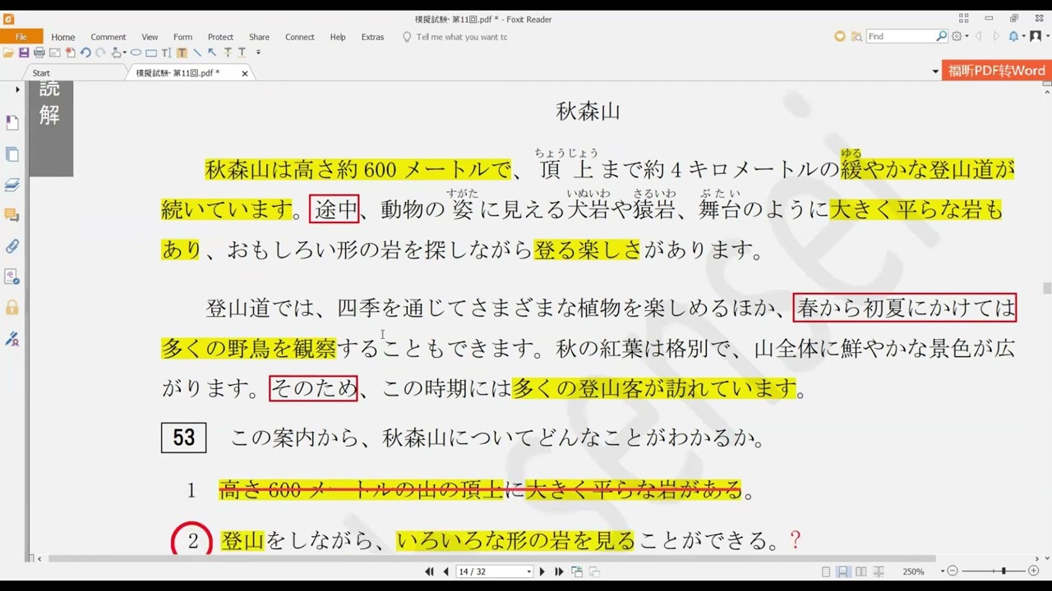This screenshot has width=1052, height=591.
Task: Close the 模擬試験 第11回.pdf tab
Action: tap(245, 74)
